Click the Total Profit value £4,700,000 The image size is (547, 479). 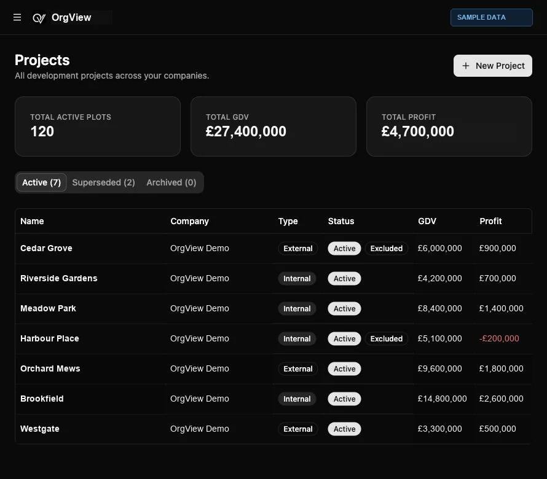click(417, 131)
